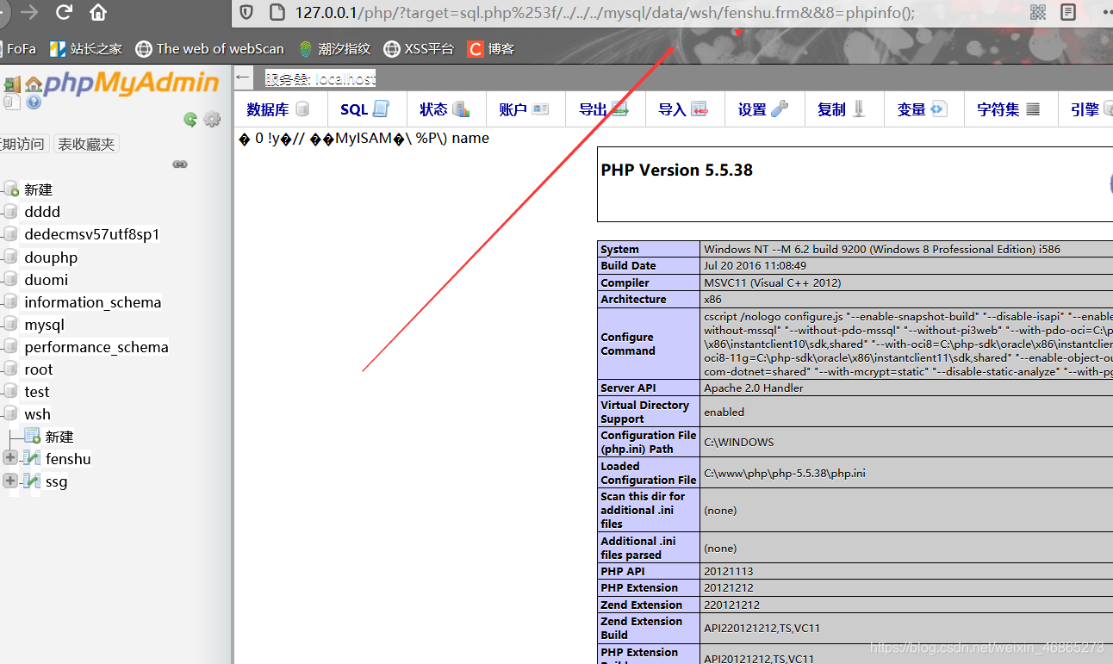The image size is (1113, 664).
Task: Open the 状态 tab
Action: [x=445, y=109]
